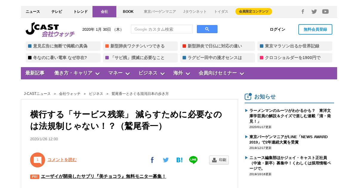Switch to the テレビ top tab

click(57, 12)
